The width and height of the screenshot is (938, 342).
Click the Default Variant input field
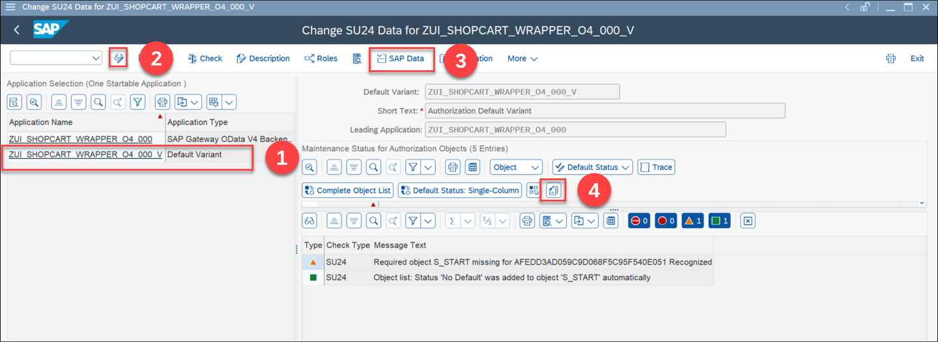(x=522, y=92)
